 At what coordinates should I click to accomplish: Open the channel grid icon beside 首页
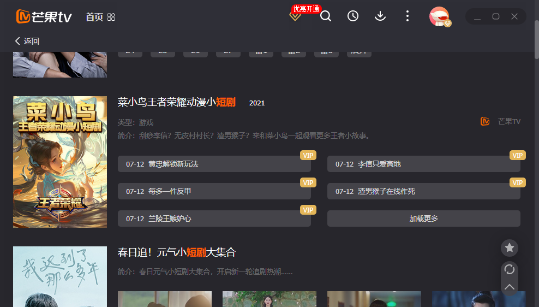111,17
